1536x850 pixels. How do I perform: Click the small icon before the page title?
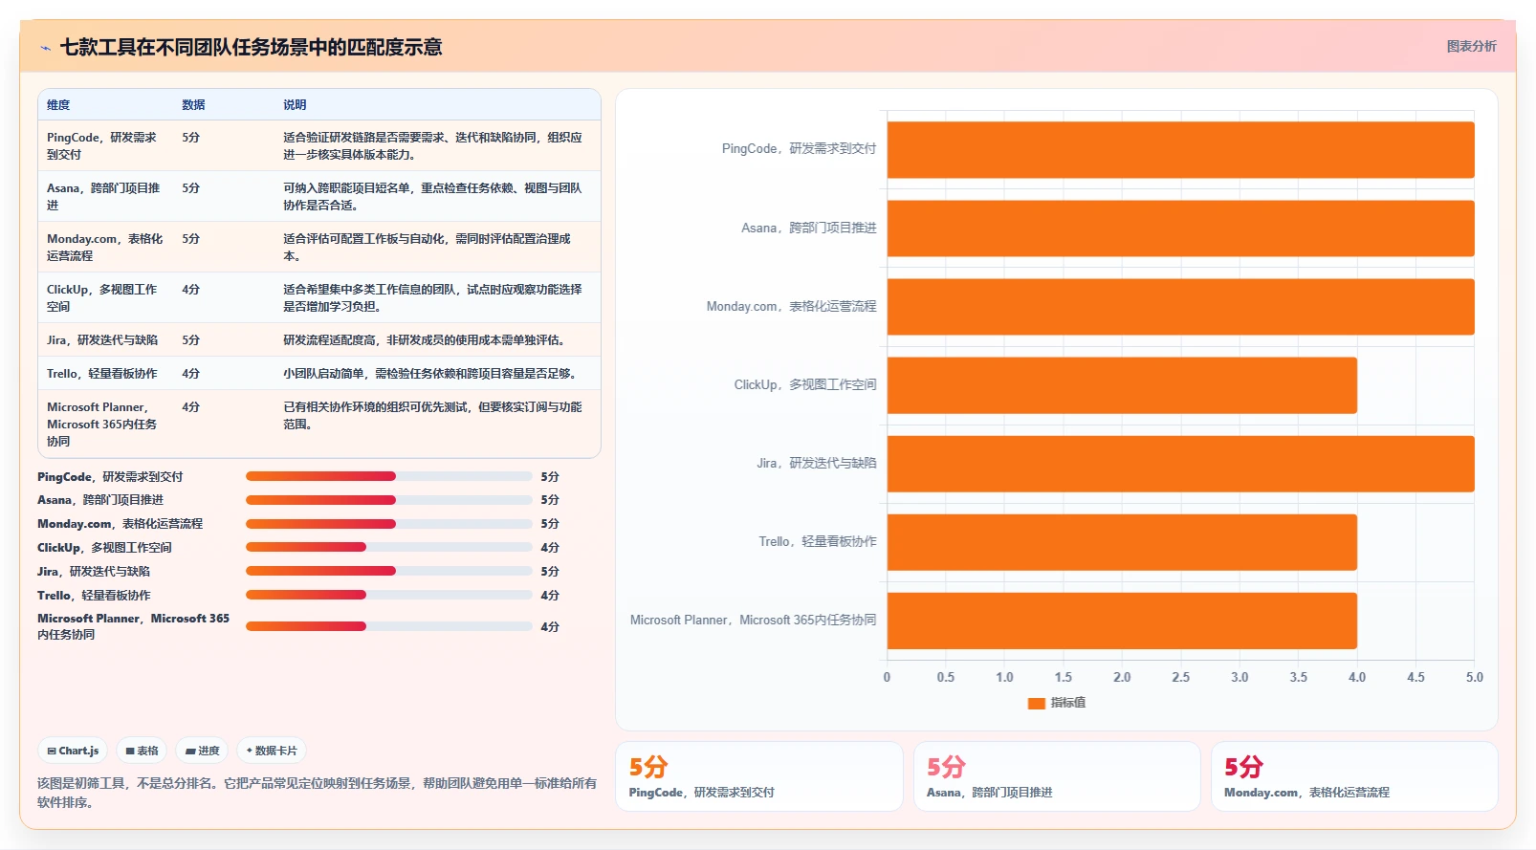pyautogui.click(x=45, y=48)
